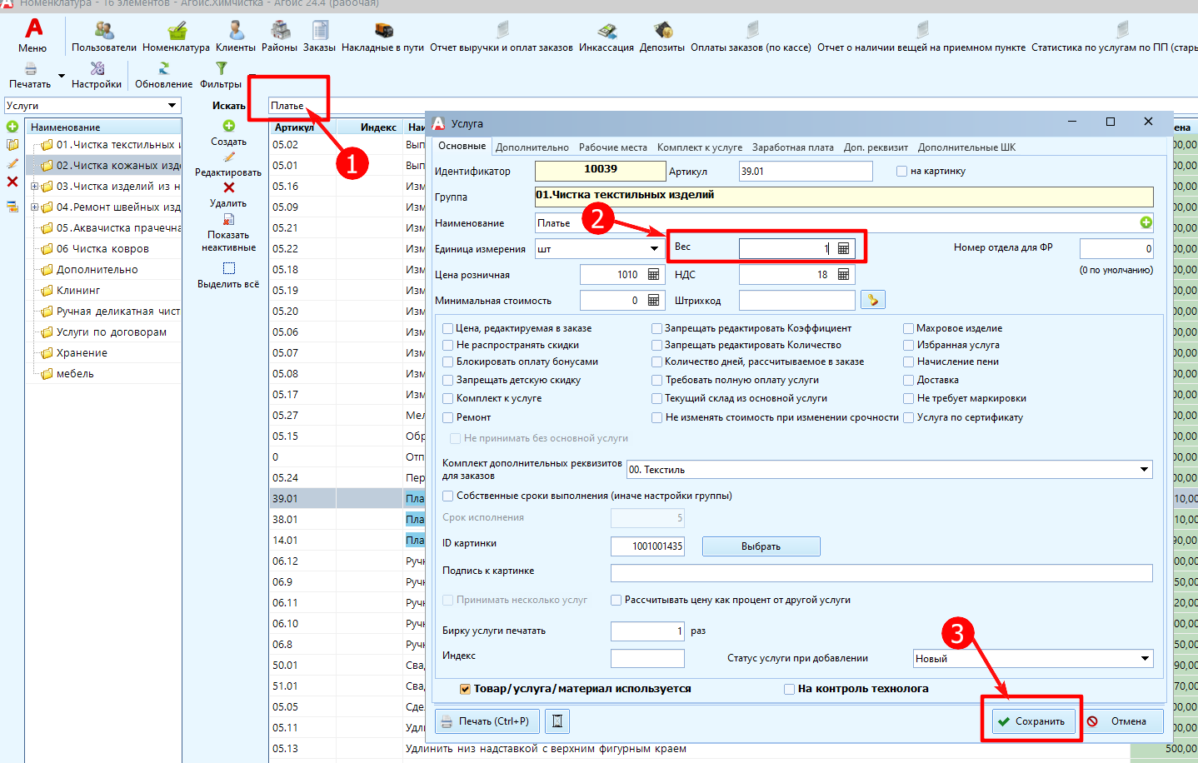Open Клиенты from the toolbar
Image resolution: width=1198 pixels, height=763 pixels.
click(x=236, y=32)
